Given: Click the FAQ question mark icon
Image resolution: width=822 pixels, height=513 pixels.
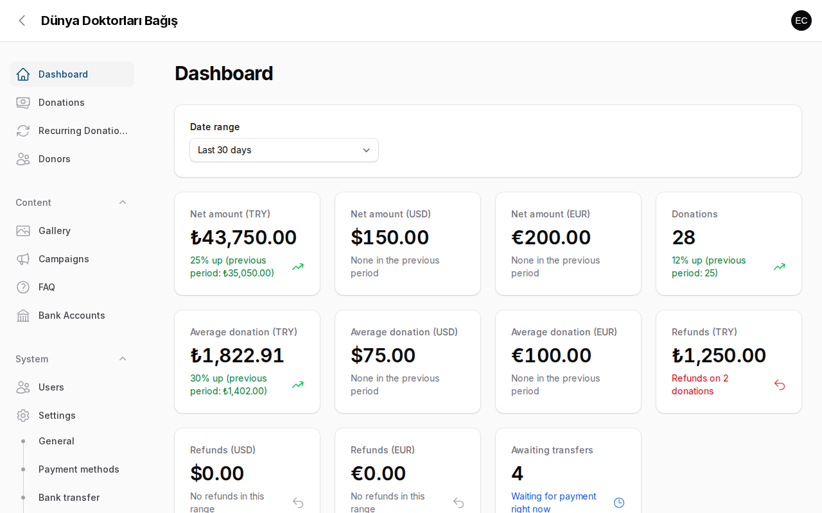Looking at the screenshot, I should point(23,287).
